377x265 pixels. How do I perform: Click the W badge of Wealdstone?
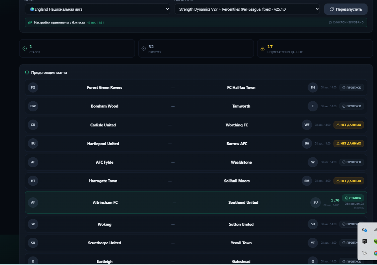[313, 162]
